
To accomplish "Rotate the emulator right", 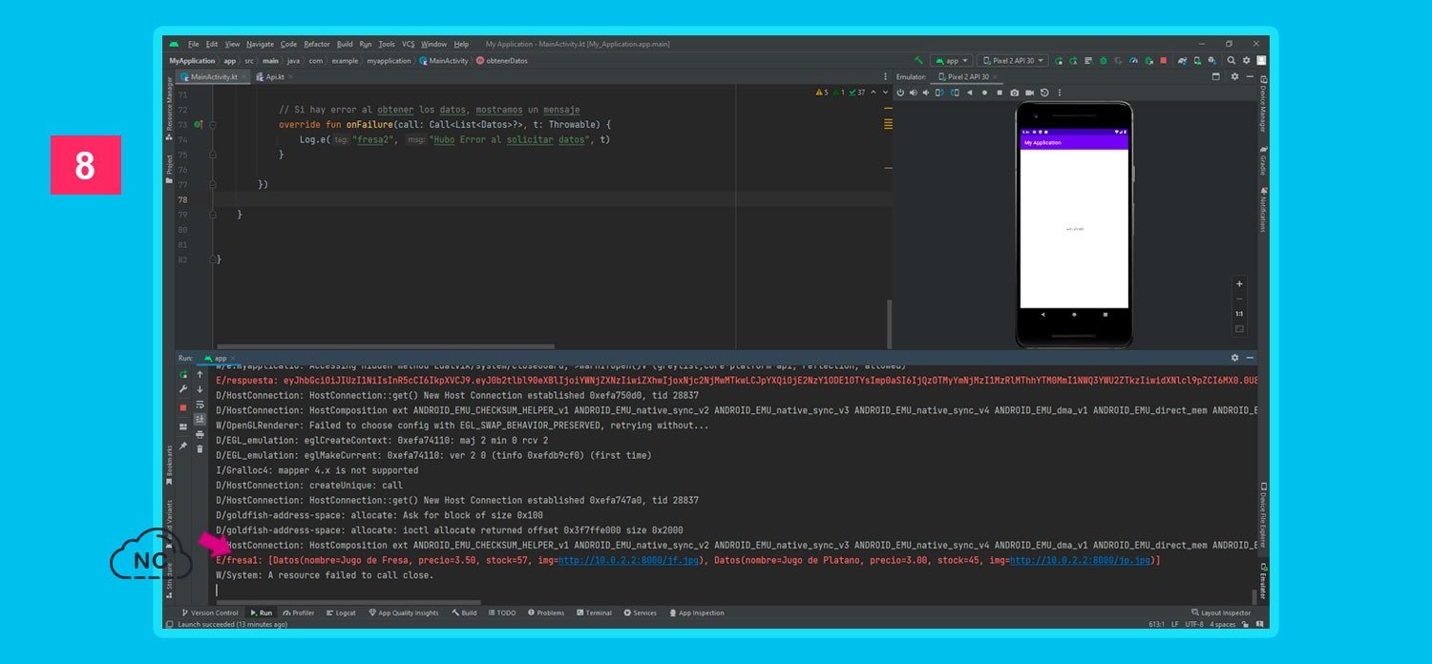I will coord(955,93).
